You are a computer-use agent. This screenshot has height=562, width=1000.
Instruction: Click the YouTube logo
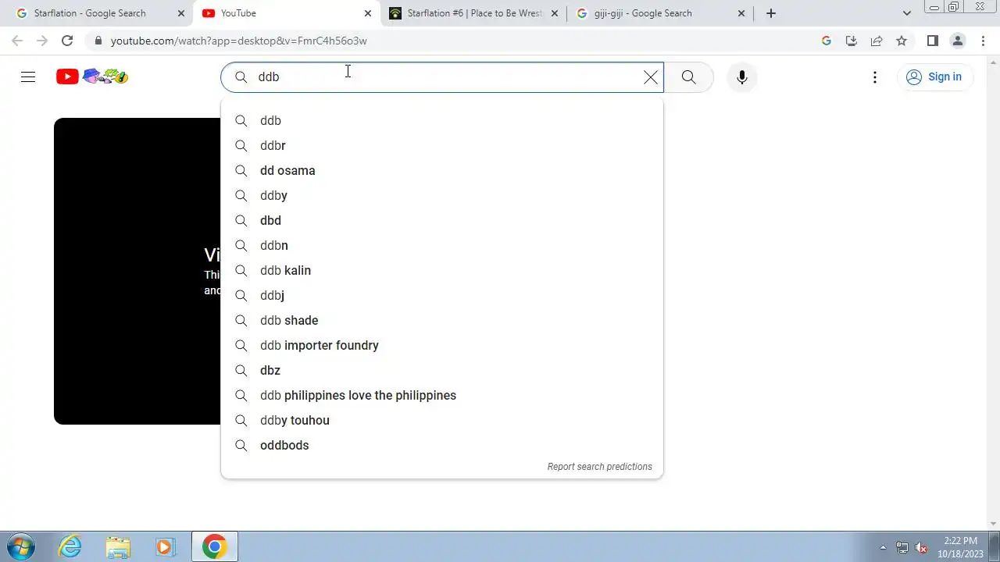pos(92,76)
